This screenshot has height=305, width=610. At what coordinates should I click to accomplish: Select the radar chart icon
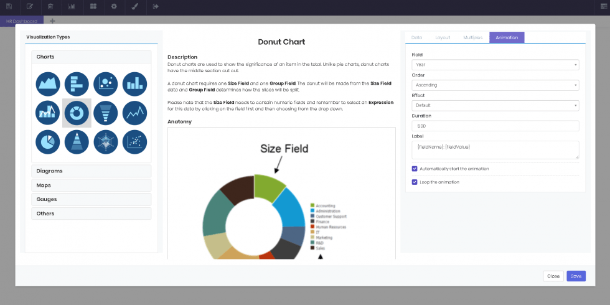106,142
